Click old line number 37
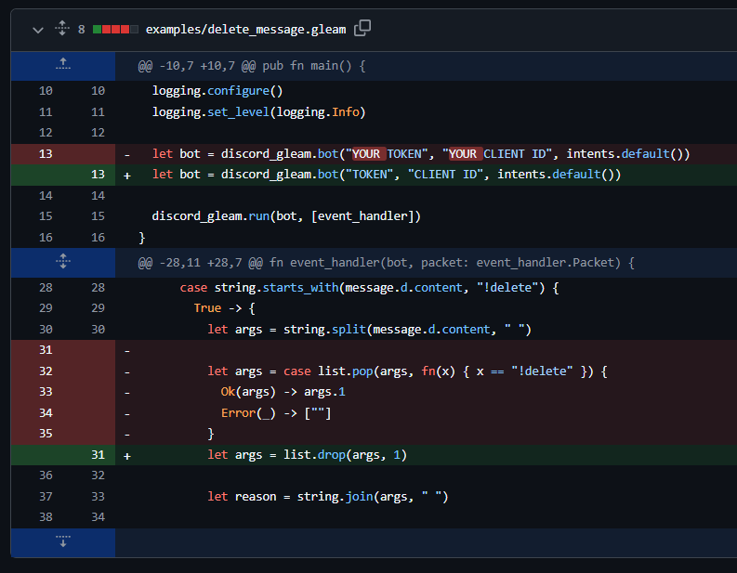 click(46, 497)
